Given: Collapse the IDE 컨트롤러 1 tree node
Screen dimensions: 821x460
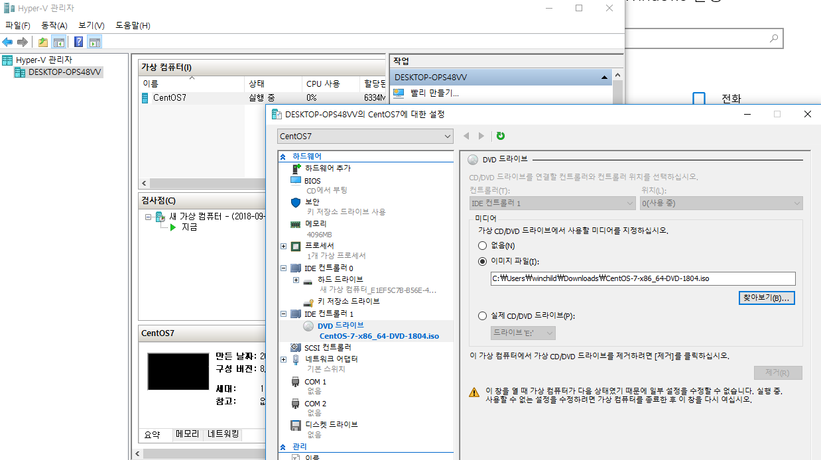Looking at the screenshot, I should (x=284, y=314).
